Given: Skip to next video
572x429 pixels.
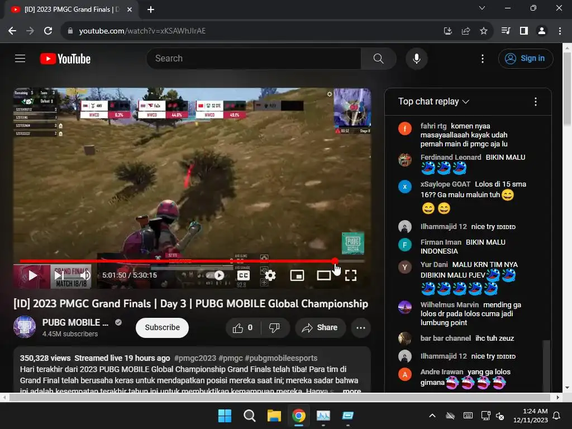Looking at the screenshot, I should [x=59, y=276].
